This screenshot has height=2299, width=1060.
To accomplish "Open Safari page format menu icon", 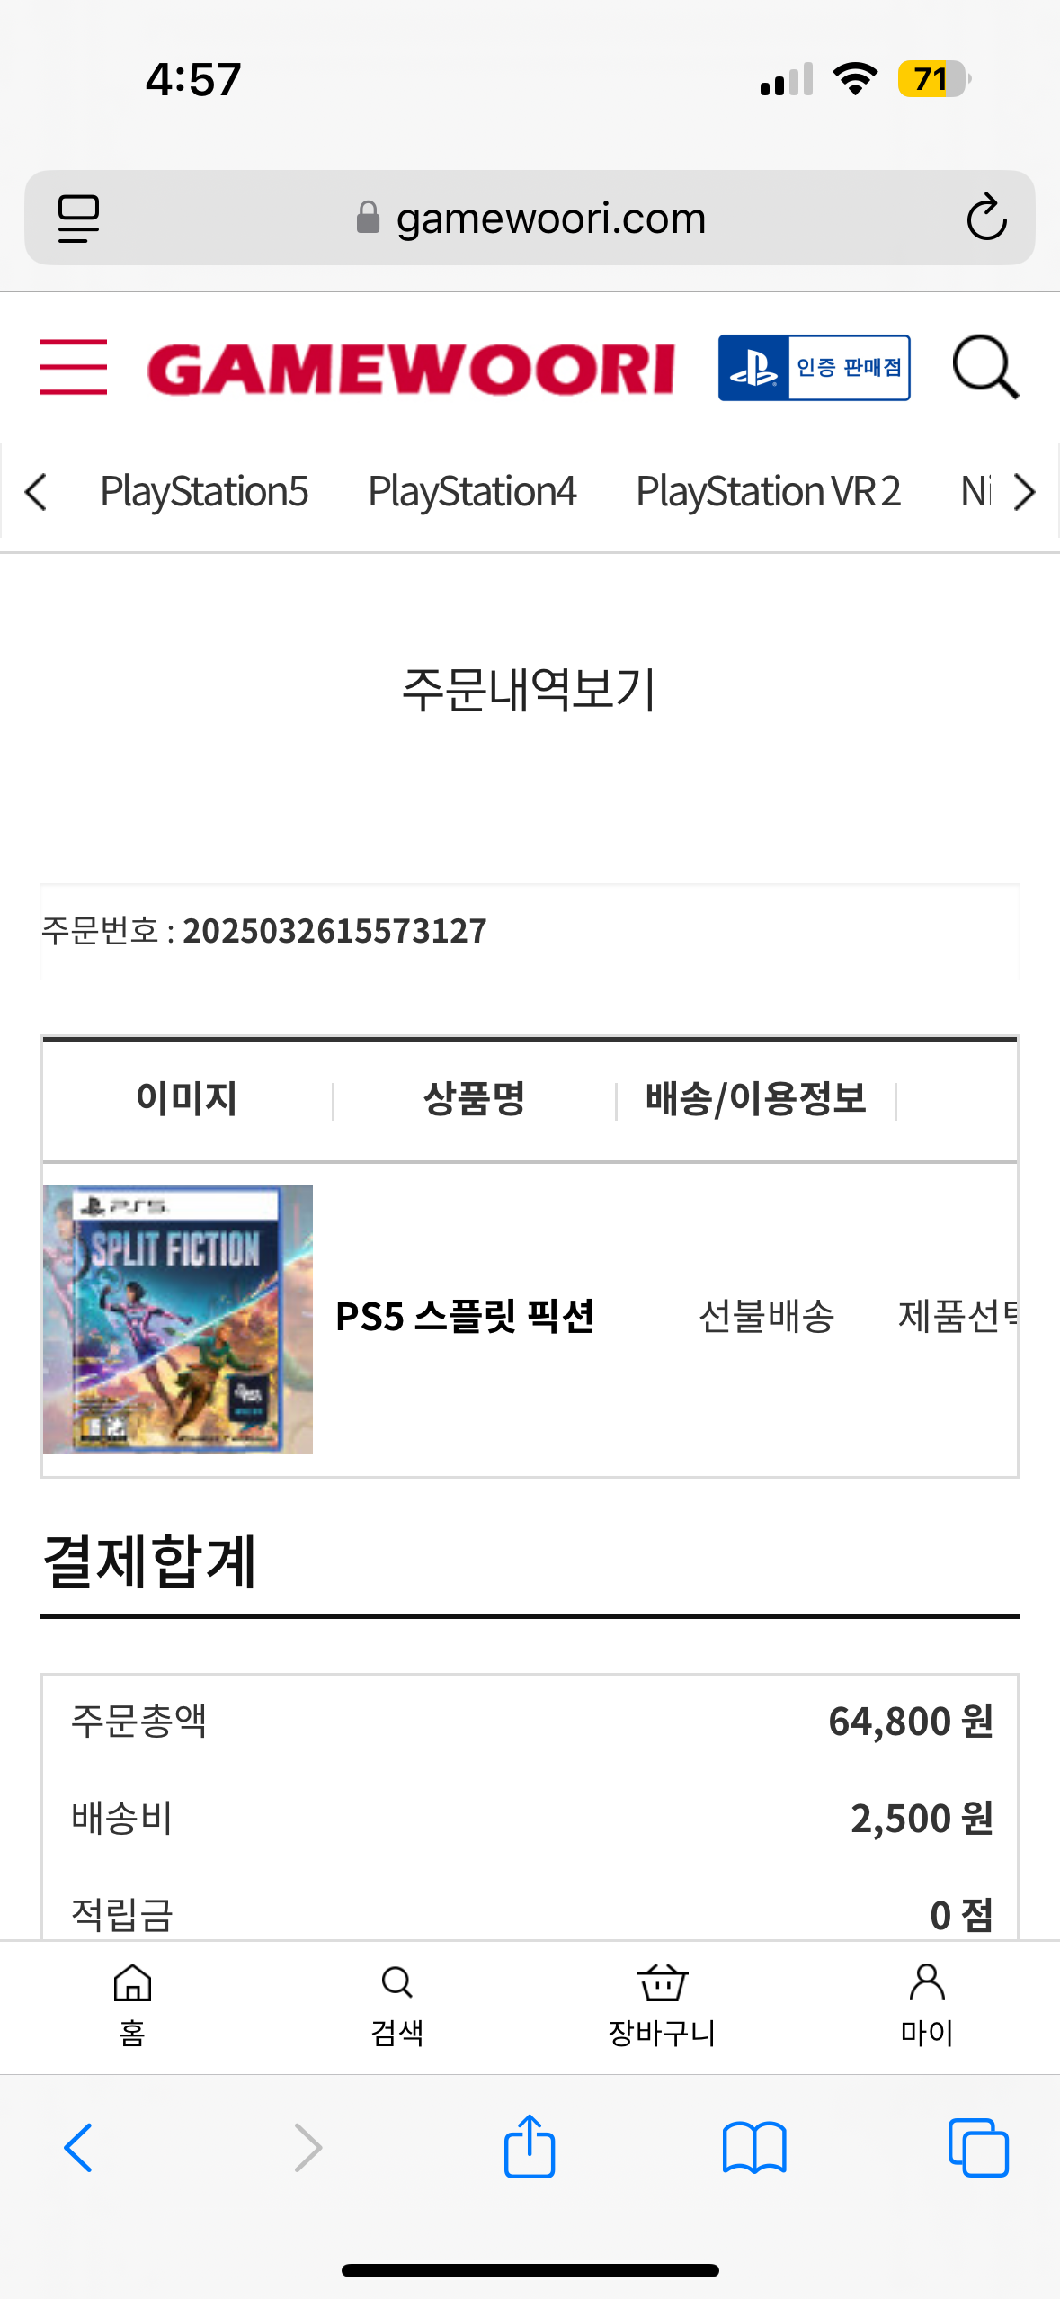I will point(78,218).
